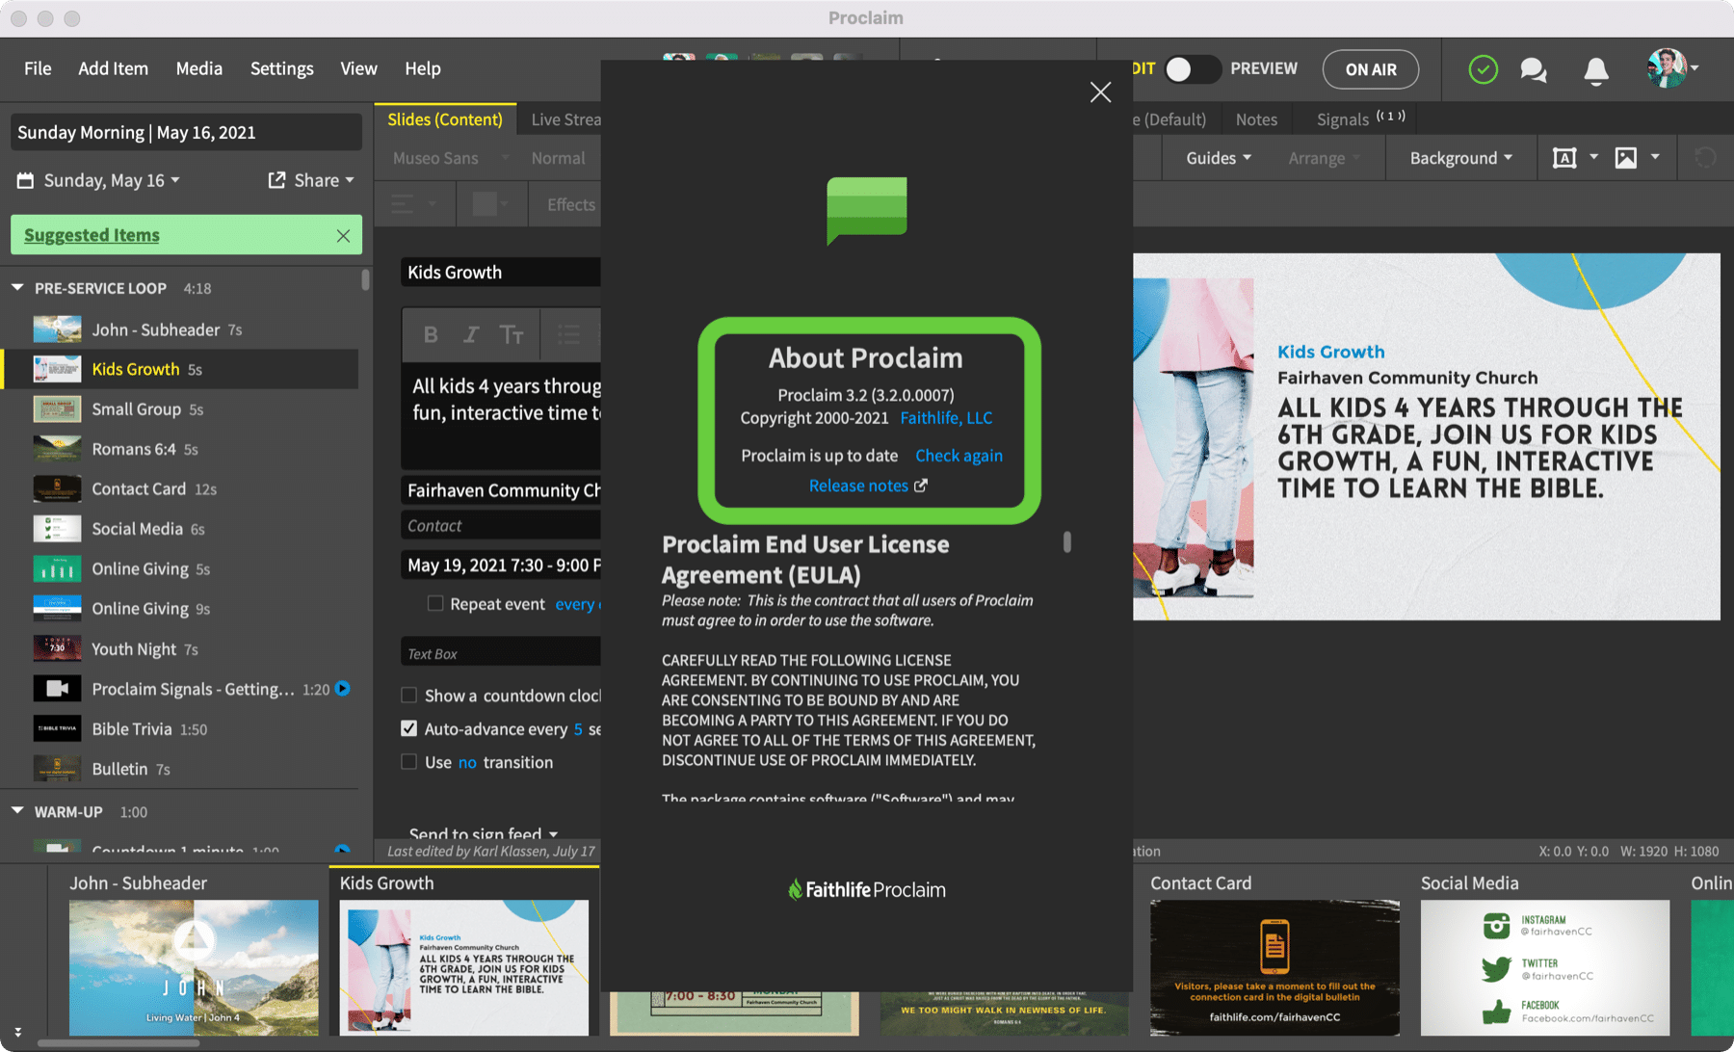Image resolution: width=1734 pixels, height=1052 pixels.
Task: Open the Museo Sans font dropdown
Action: click(x=450, y=158)
